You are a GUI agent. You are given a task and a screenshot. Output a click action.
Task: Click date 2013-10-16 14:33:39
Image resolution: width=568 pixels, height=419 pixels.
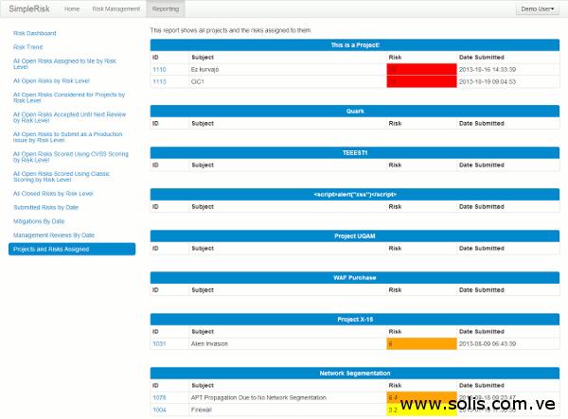coord(488,69)
